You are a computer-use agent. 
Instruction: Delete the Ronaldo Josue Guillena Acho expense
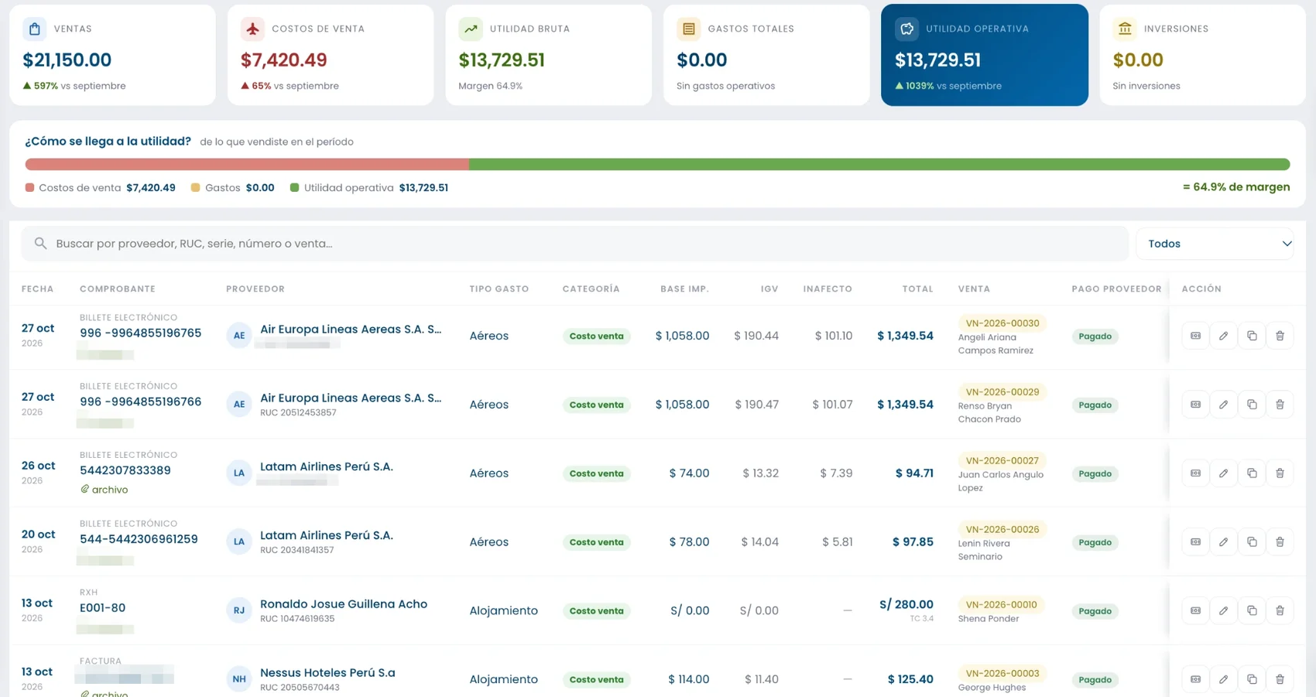click(1280, 610)
